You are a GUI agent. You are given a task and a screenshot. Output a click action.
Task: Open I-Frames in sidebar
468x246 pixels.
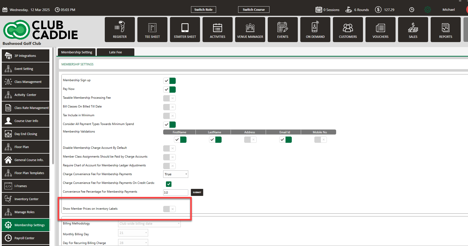(x=26, y=186)
